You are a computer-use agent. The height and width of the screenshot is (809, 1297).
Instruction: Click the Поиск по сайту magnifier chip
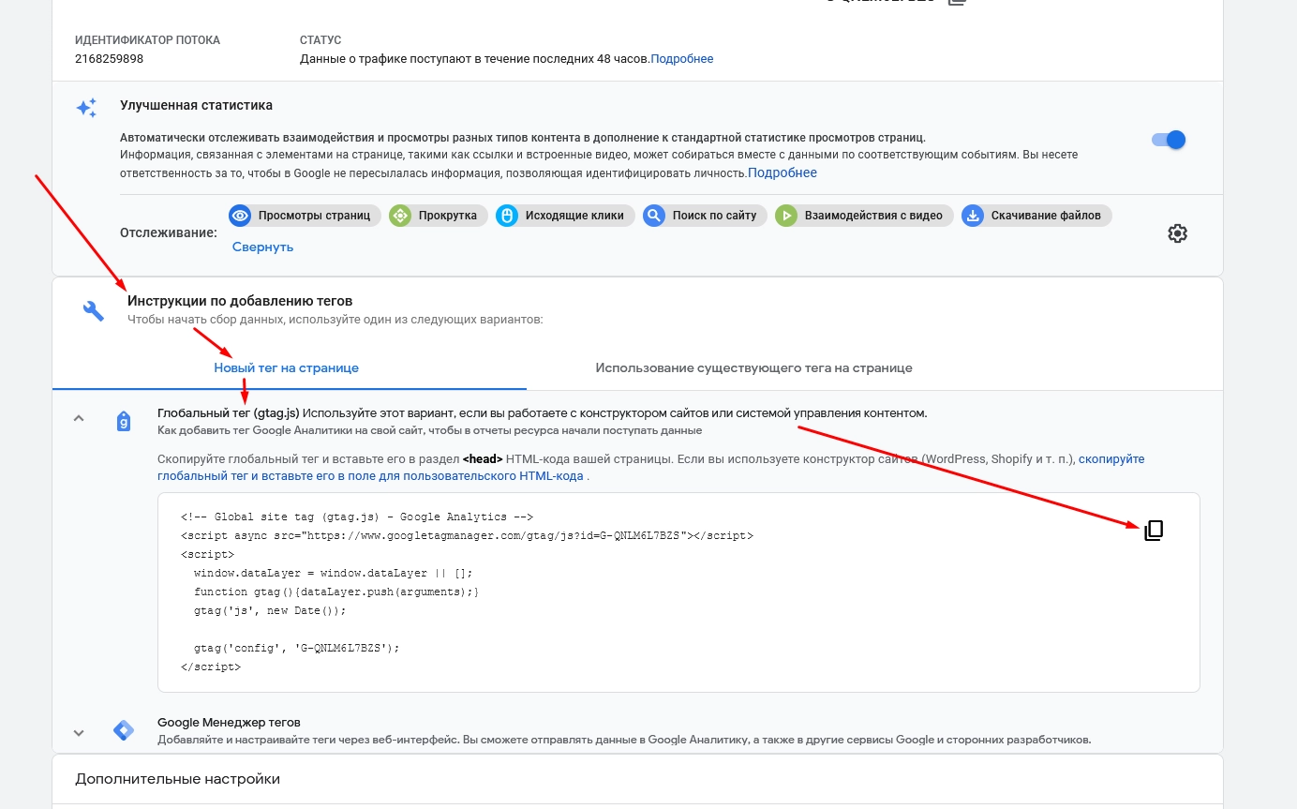tap(705, 216)
